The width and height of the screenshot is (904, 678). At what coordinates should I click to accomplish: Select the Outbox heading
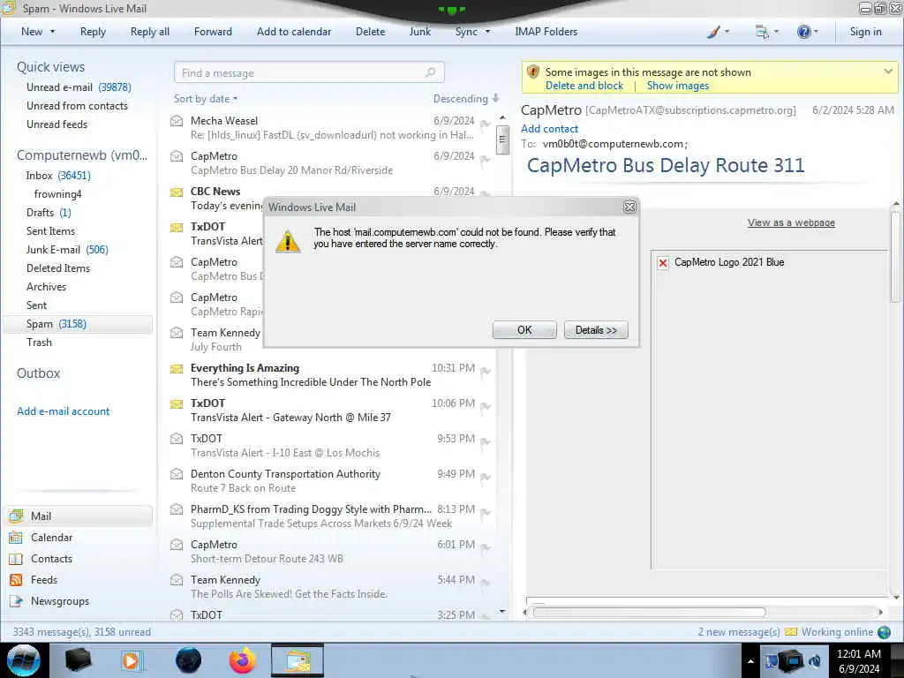click(x=38, y=373)
